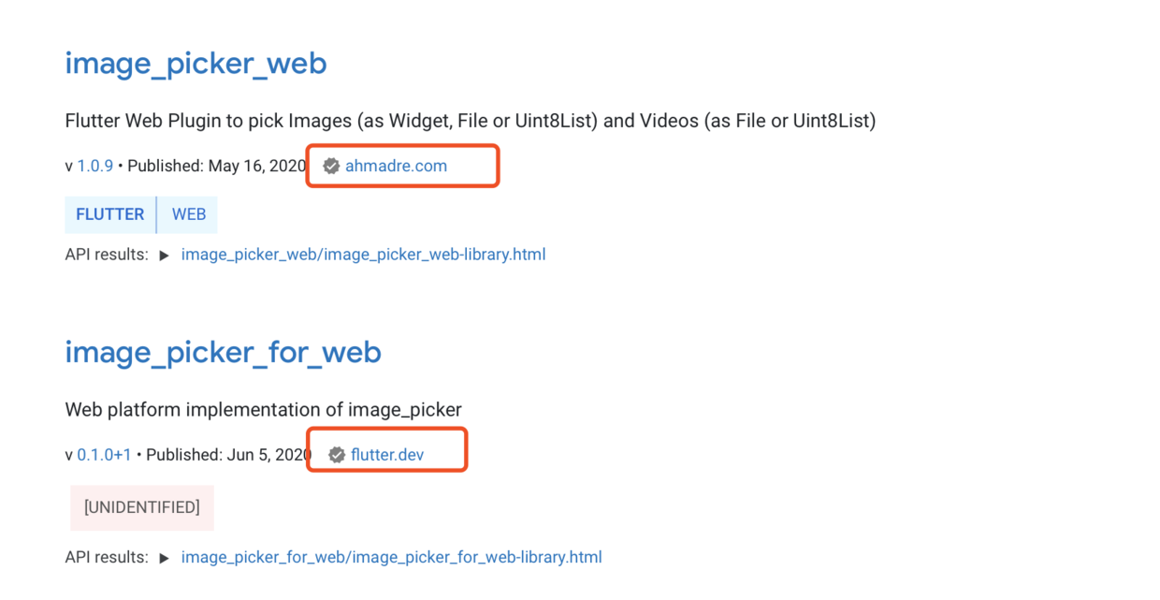1160x600 pixels.
Task: Select the FLUTTER platform tag
Action: (x=109, y=214)
